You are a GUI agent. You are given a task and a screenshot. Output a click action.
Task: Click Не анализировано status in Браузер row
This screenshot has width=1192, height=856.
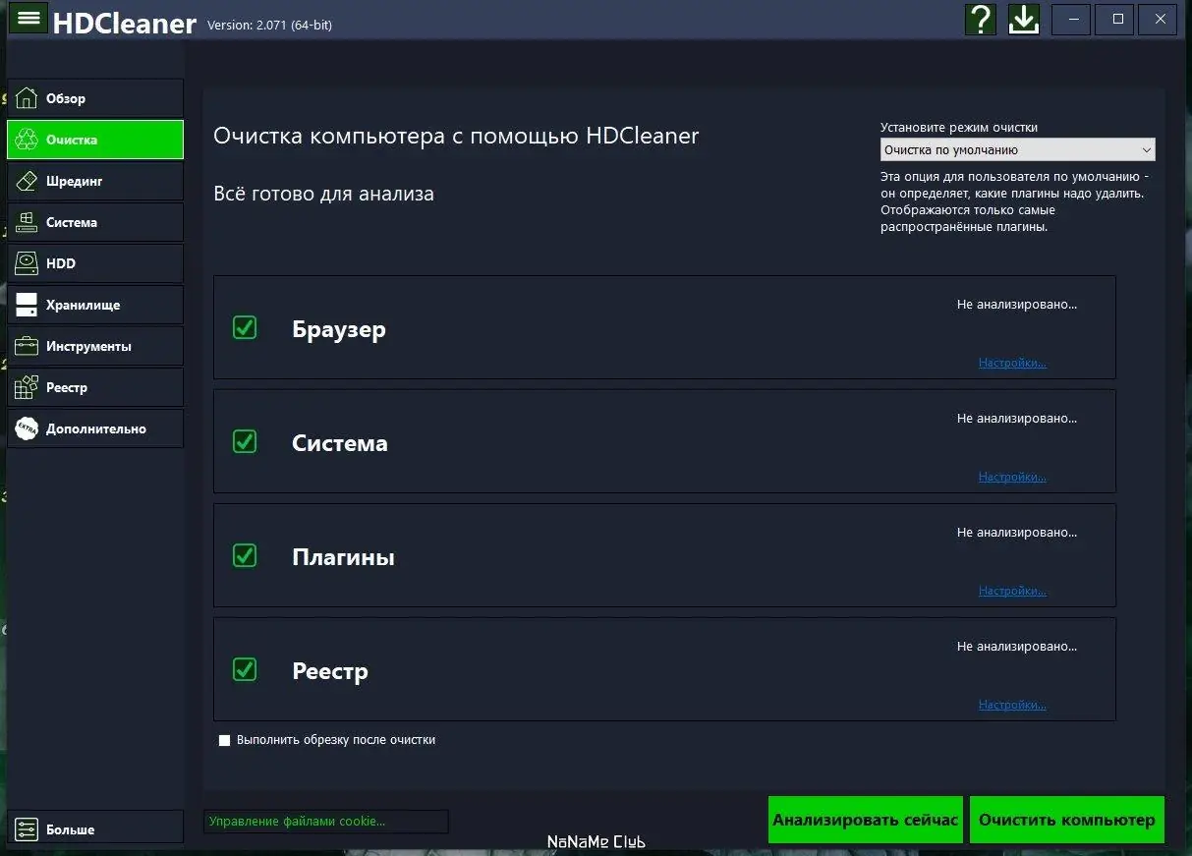[1017, 305]
